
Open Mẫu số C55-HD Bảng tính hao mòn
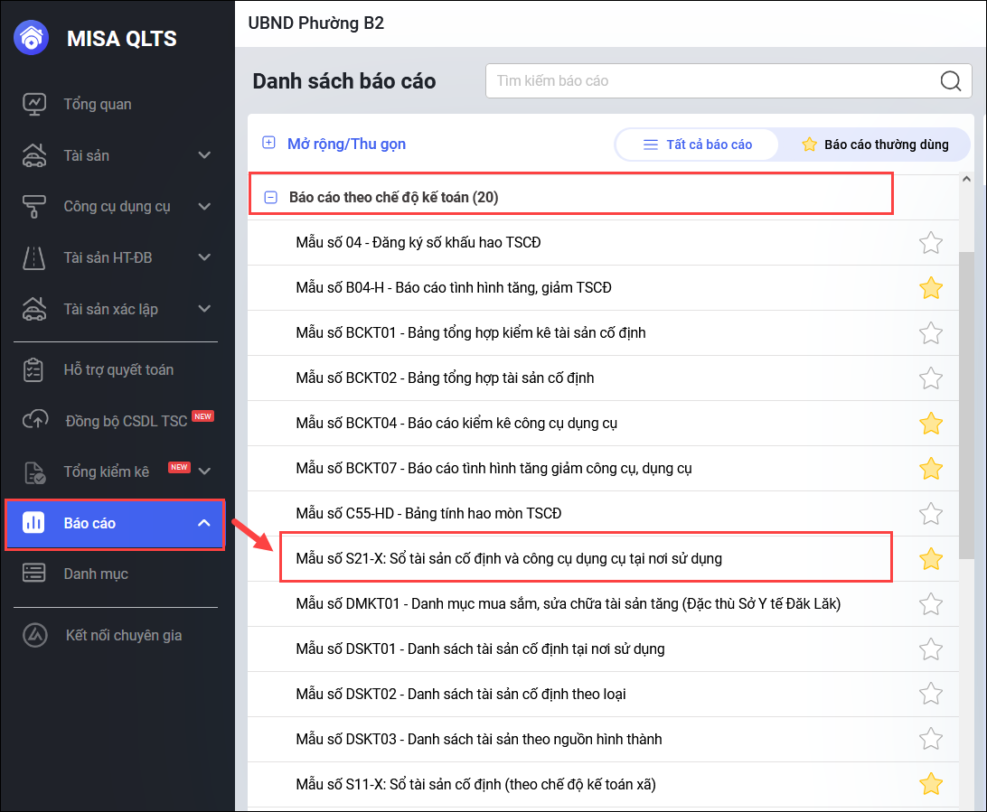pos(428,513)
